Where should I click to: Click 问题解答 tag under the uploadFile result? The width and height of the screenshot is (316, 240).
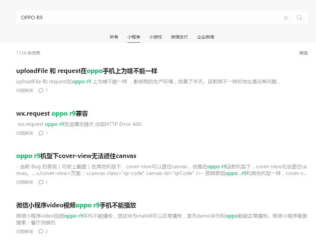point(25,90)
